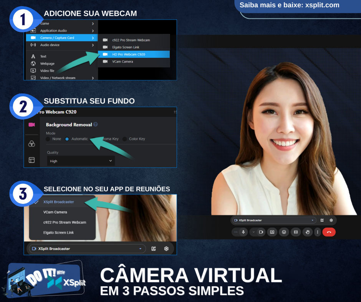Hang up with the red end-call button
Screen dimensions: 361x302
pyautogui.click(x=329, y=232)
